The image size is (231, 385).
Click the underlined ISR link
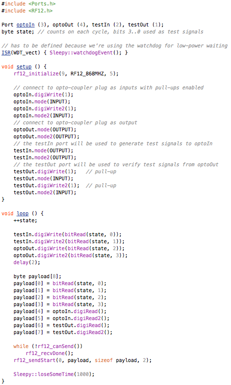(x=6, y=53)
